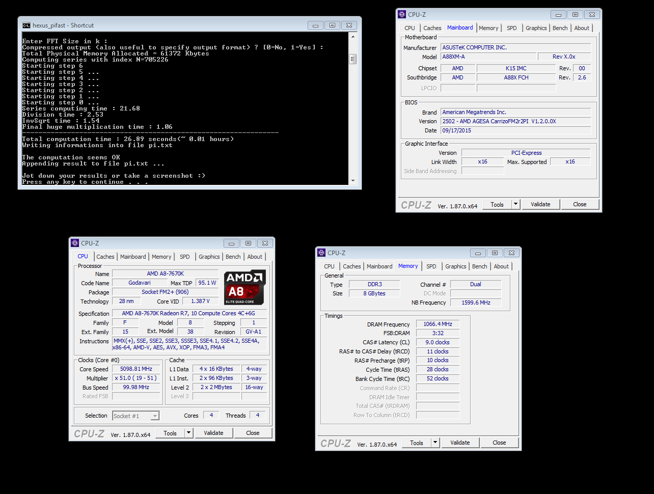Click the AMD A8 processor logo
The image size is (654, 494).
pos(245,288)
